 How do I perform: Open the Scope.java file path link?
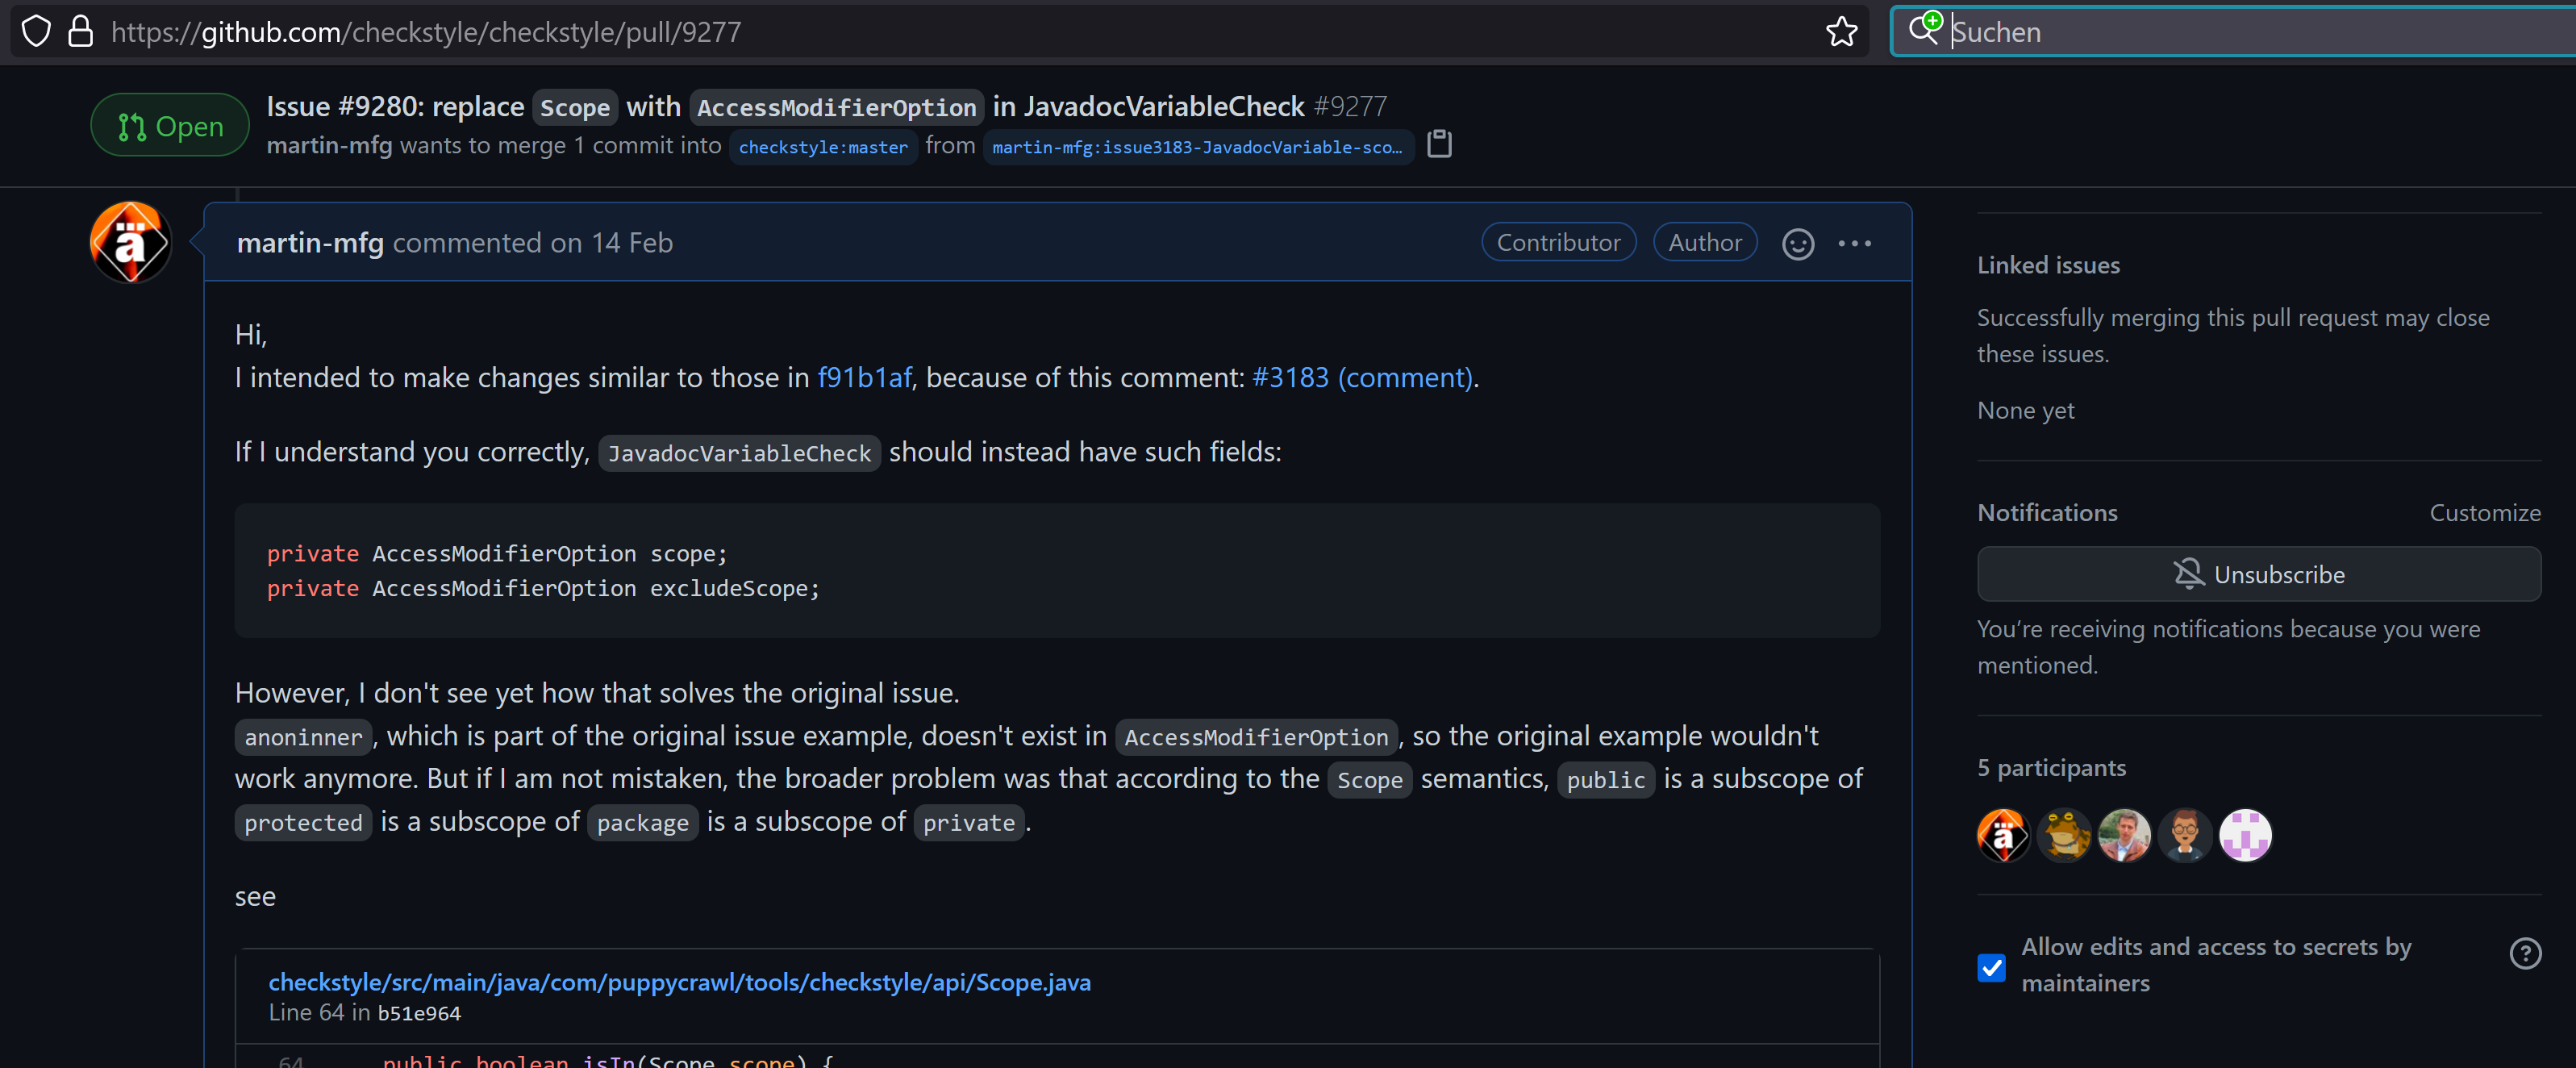pyautogui.click(x=679, y=983)
